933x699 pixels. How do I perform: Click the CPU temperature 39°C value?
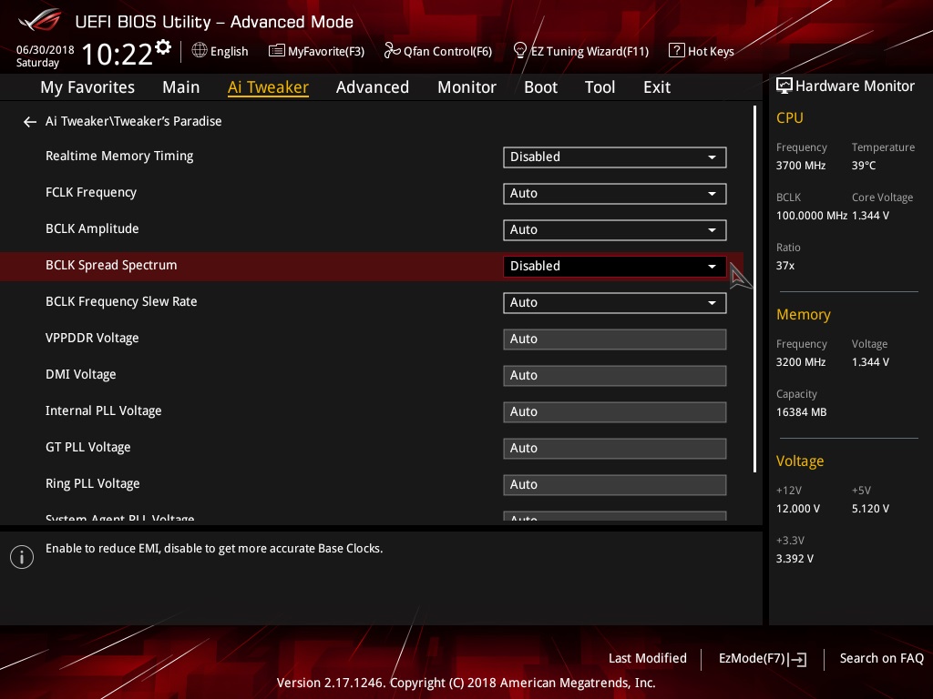(x=864, y=166)
